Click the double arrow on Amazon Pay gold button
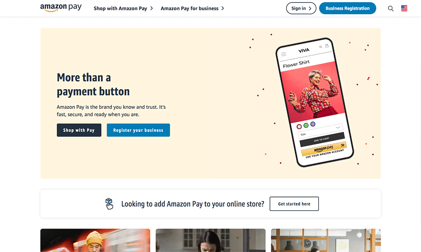 (x=343, y=145)
